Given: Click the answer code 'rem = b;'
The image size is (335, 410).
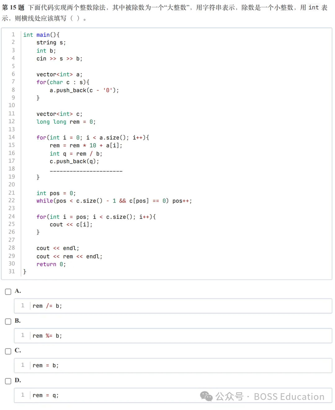Looking at the screenshot, I should 46,366.
